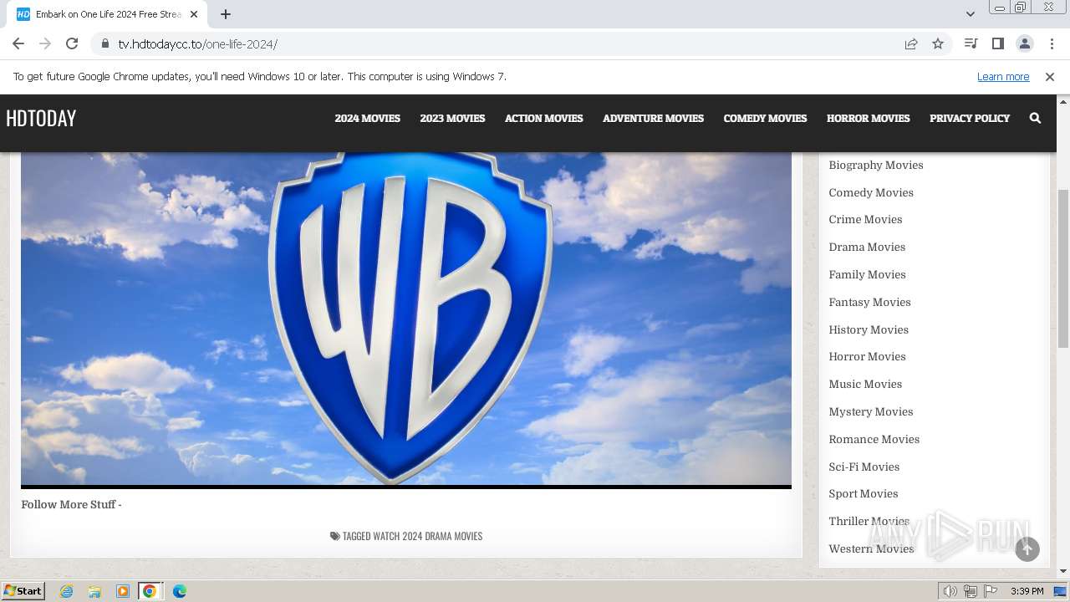Close the One Life 2024 tab
1070x602 pixels.
[194, 14]
